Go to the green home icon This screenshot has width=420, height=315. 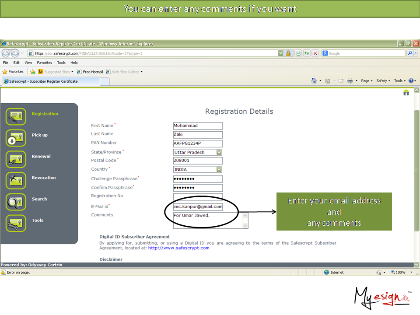tap(406, 92)
